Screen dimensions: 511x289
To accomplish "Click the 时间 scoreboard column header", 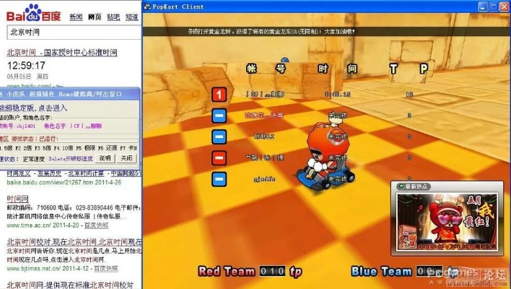I will pos(338,69).
